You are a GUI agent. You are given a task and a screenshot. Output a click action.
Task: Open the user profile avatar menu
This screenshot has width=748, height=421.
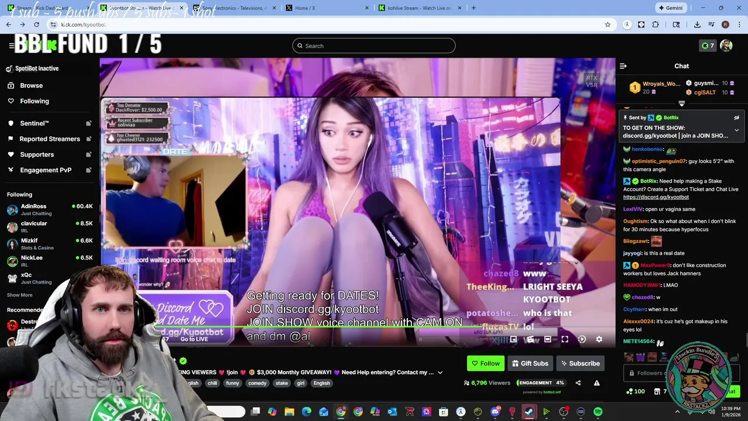click(x=726, y=46)
